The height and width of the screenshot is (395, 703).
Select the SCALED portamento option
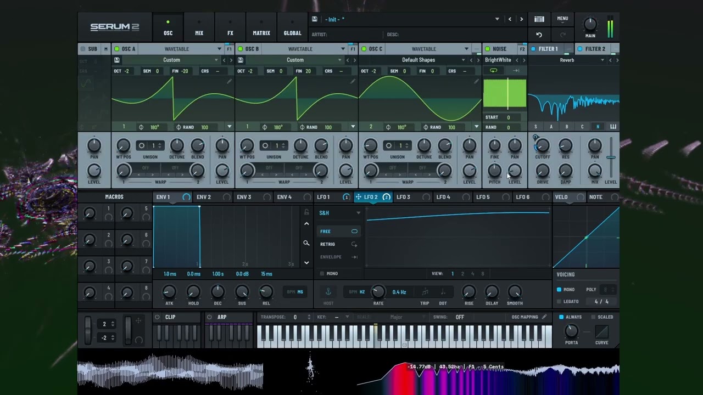[x=593, y=317]
